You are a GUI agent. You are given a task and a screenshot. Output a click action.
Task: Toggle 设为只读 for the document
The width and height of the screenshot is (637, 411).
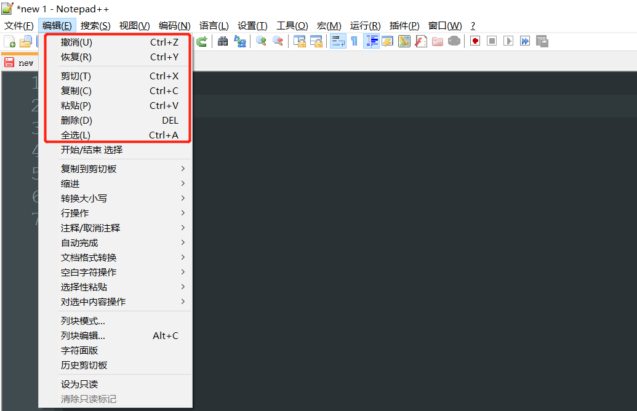(x=115, y=384)
